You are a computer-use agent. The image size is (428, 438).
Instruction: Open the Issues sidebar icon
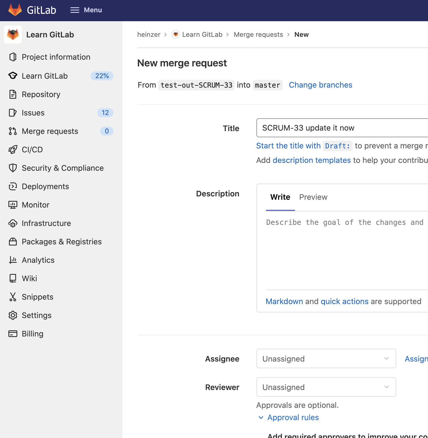(x=13, y=113)
